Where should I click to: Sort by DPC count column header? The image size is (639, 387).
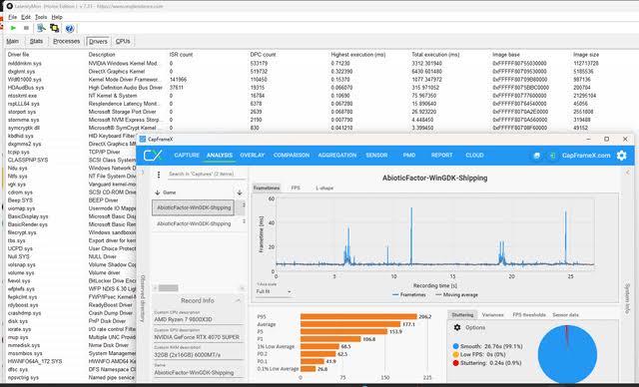coord(263,55)
